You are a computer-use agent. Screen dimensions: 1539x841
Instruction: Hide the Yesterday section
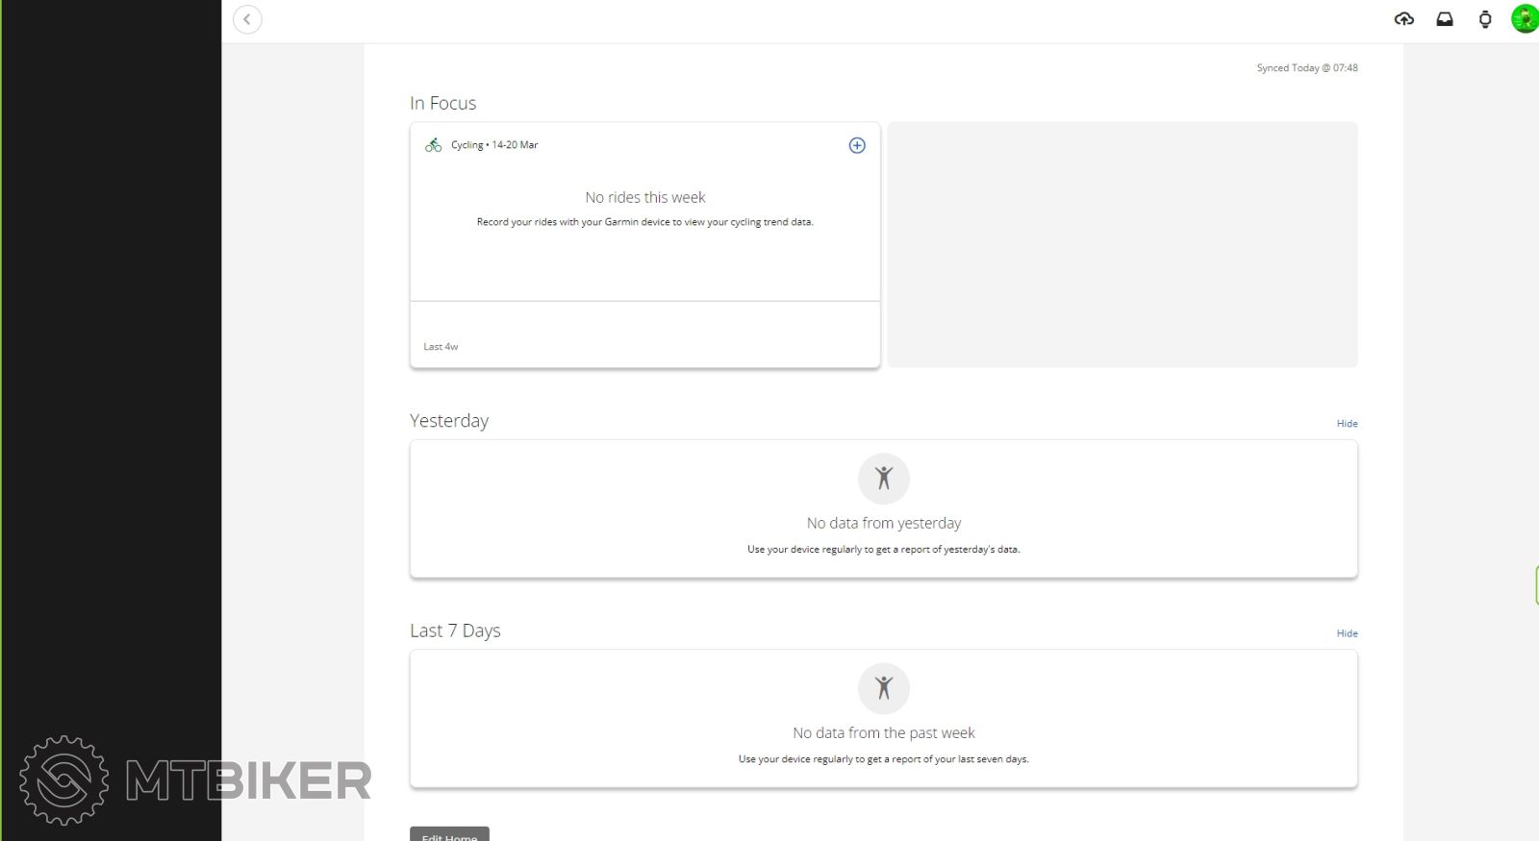[1347, 424]
